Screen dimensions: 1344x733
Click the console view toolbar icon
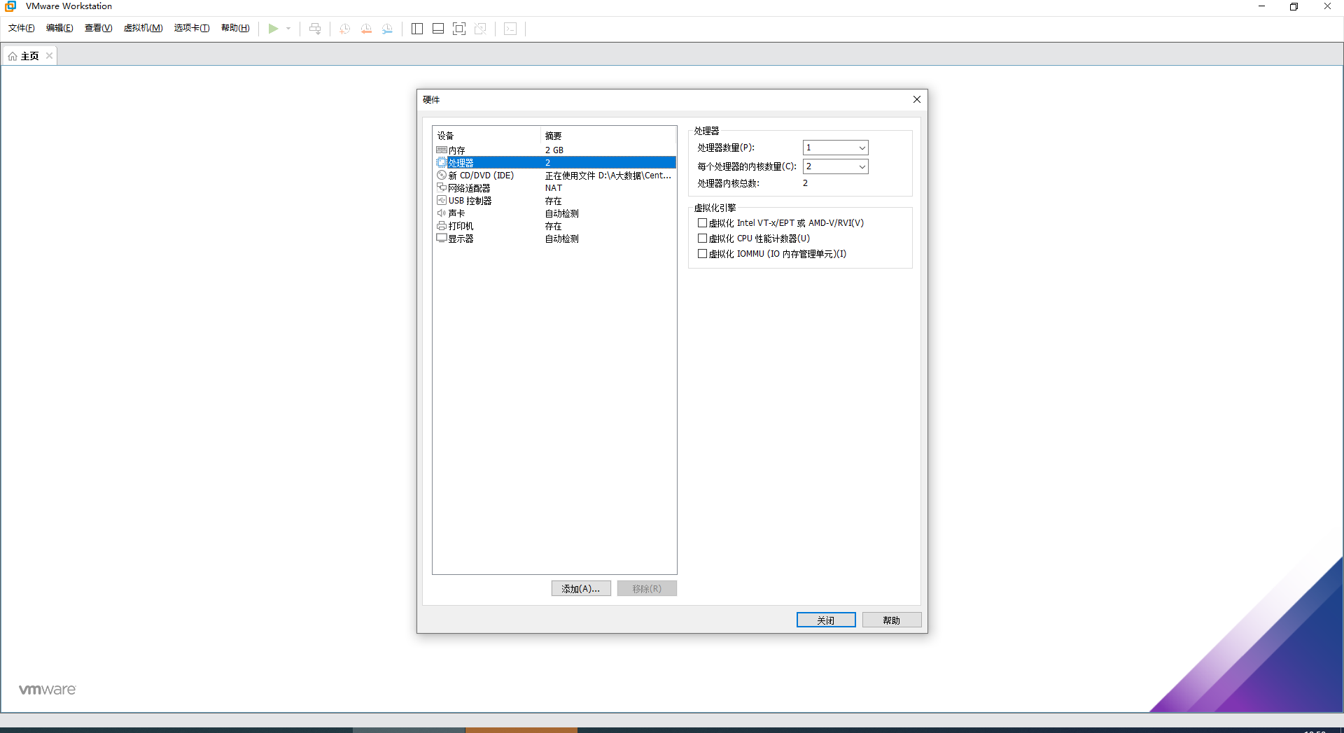510,29
